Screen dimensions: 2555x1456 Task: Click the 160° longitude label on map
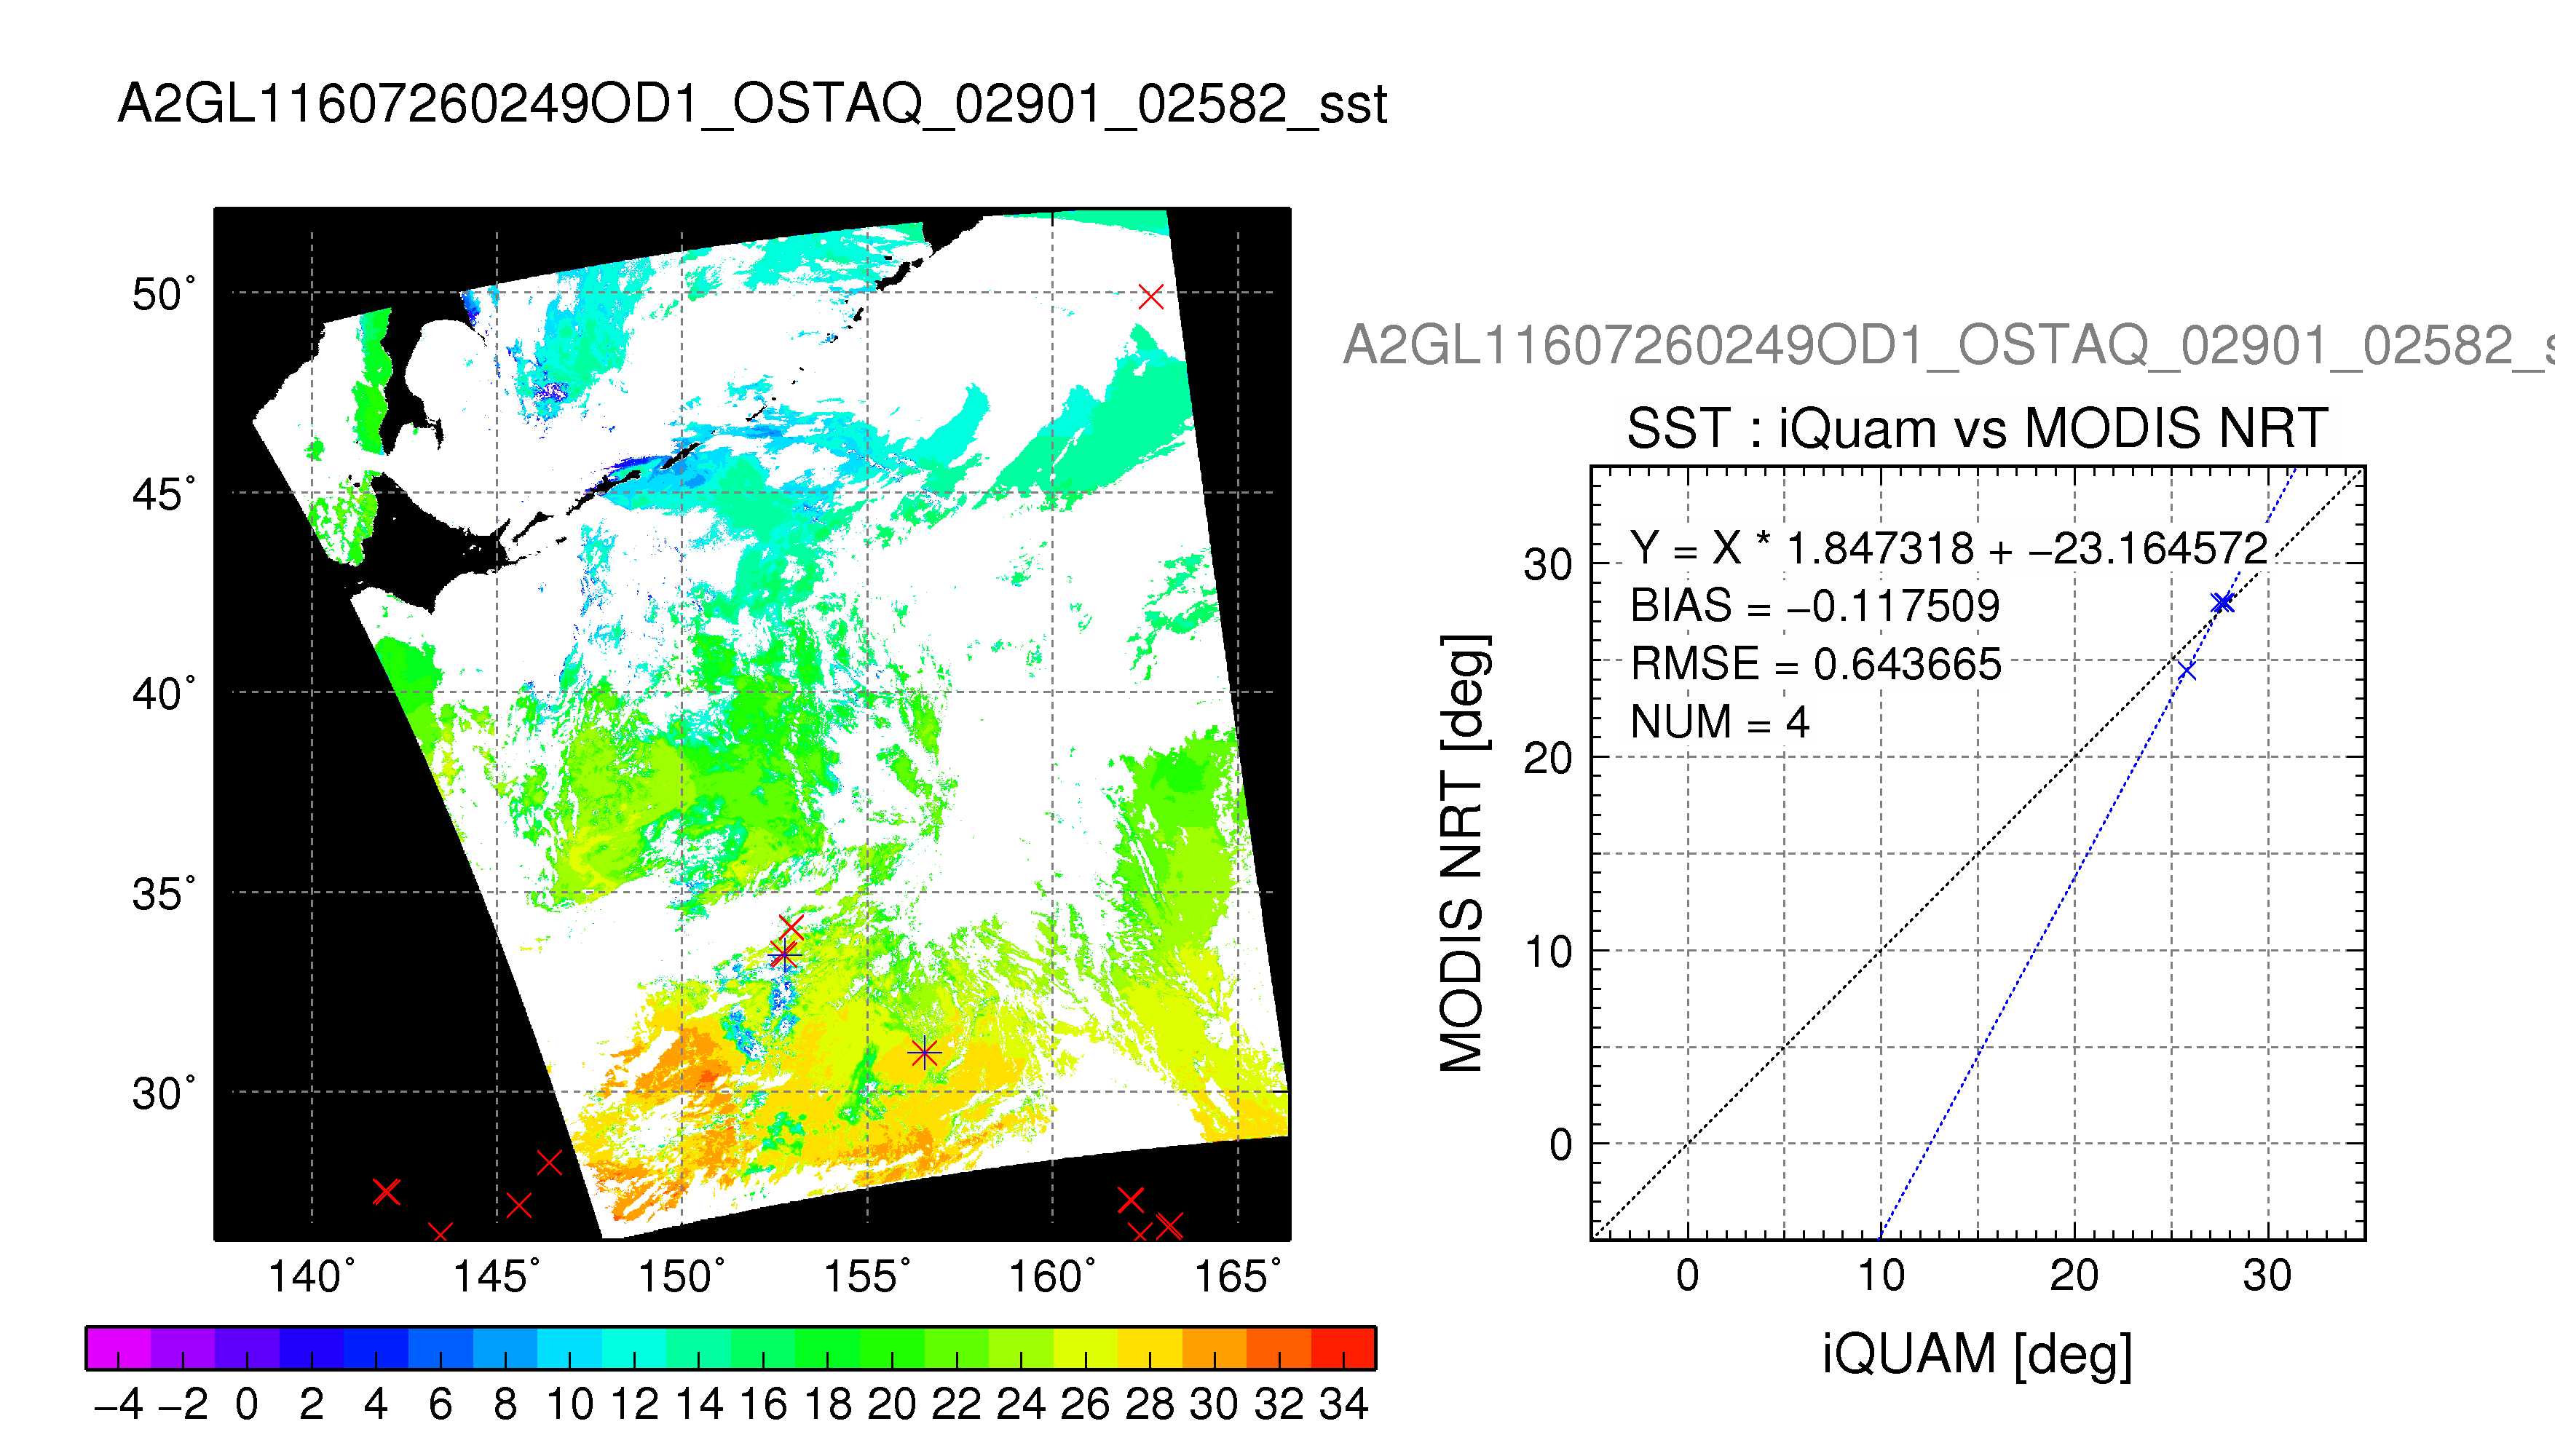coord(1052,1277)
